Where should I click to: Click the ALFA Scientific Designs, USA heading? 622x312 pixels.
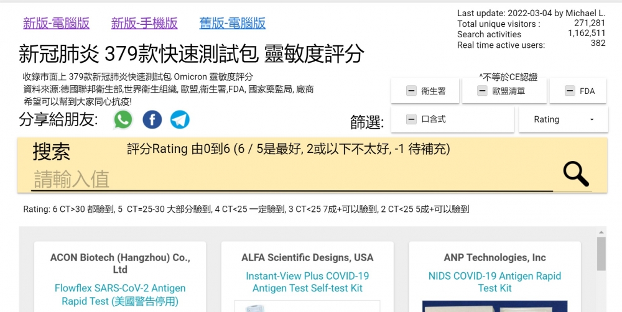point(307,258)
